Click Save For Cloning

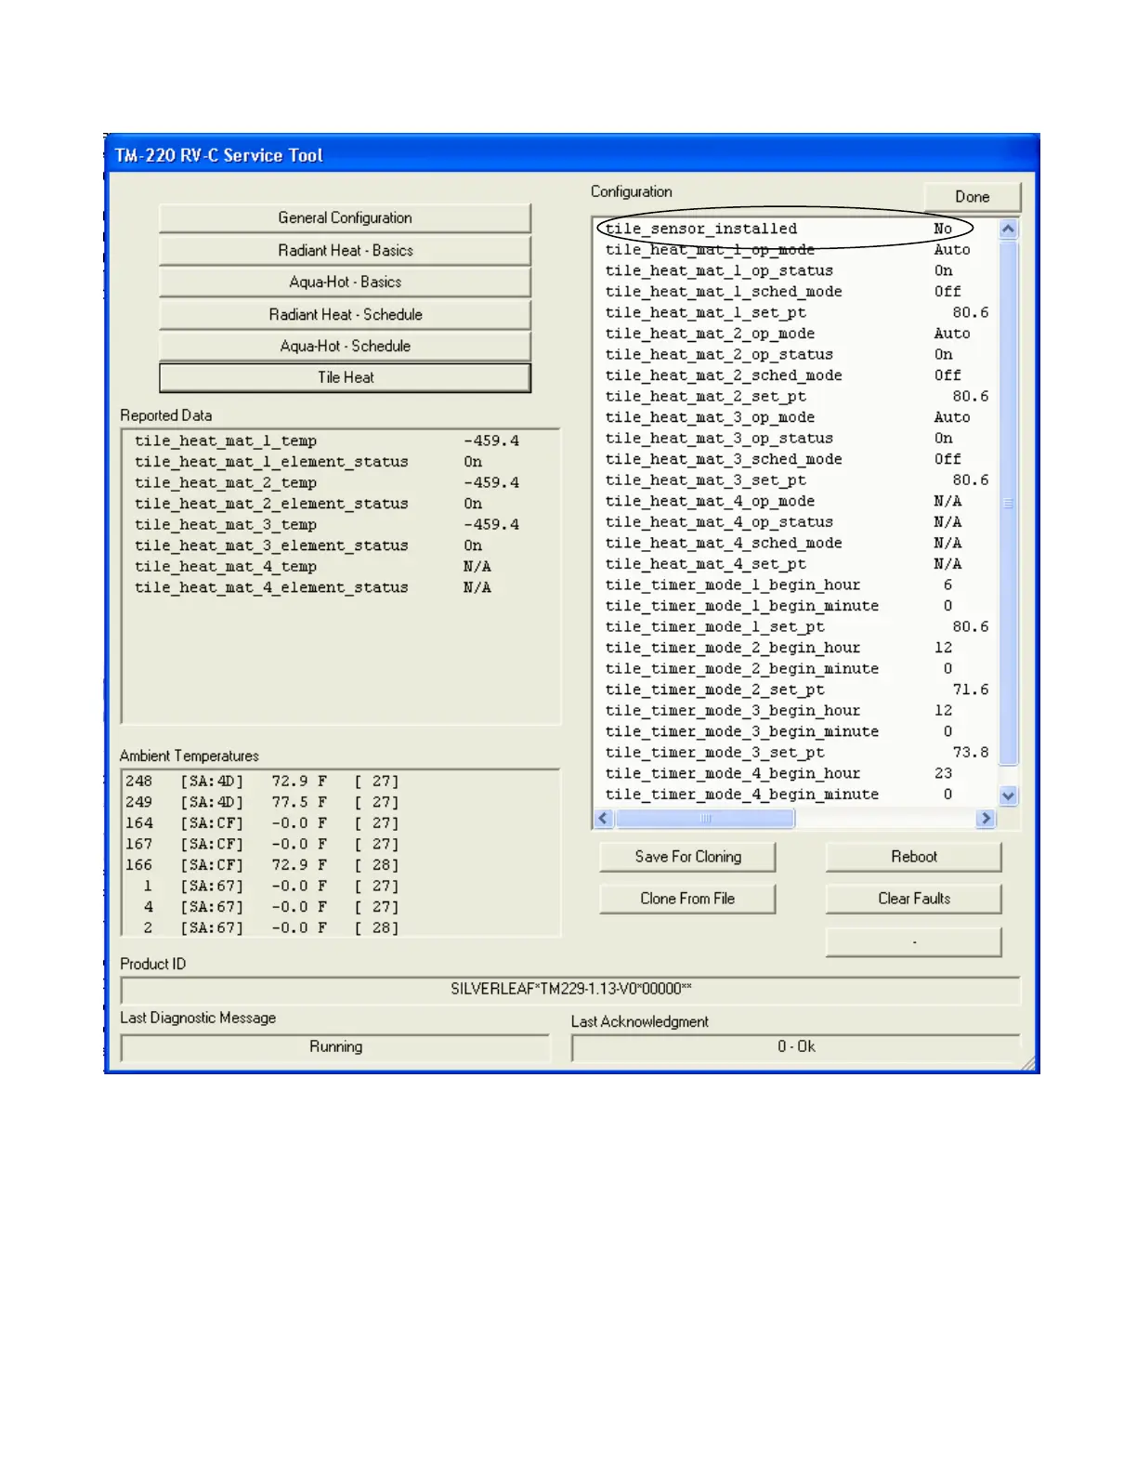[x=687, y=857]
